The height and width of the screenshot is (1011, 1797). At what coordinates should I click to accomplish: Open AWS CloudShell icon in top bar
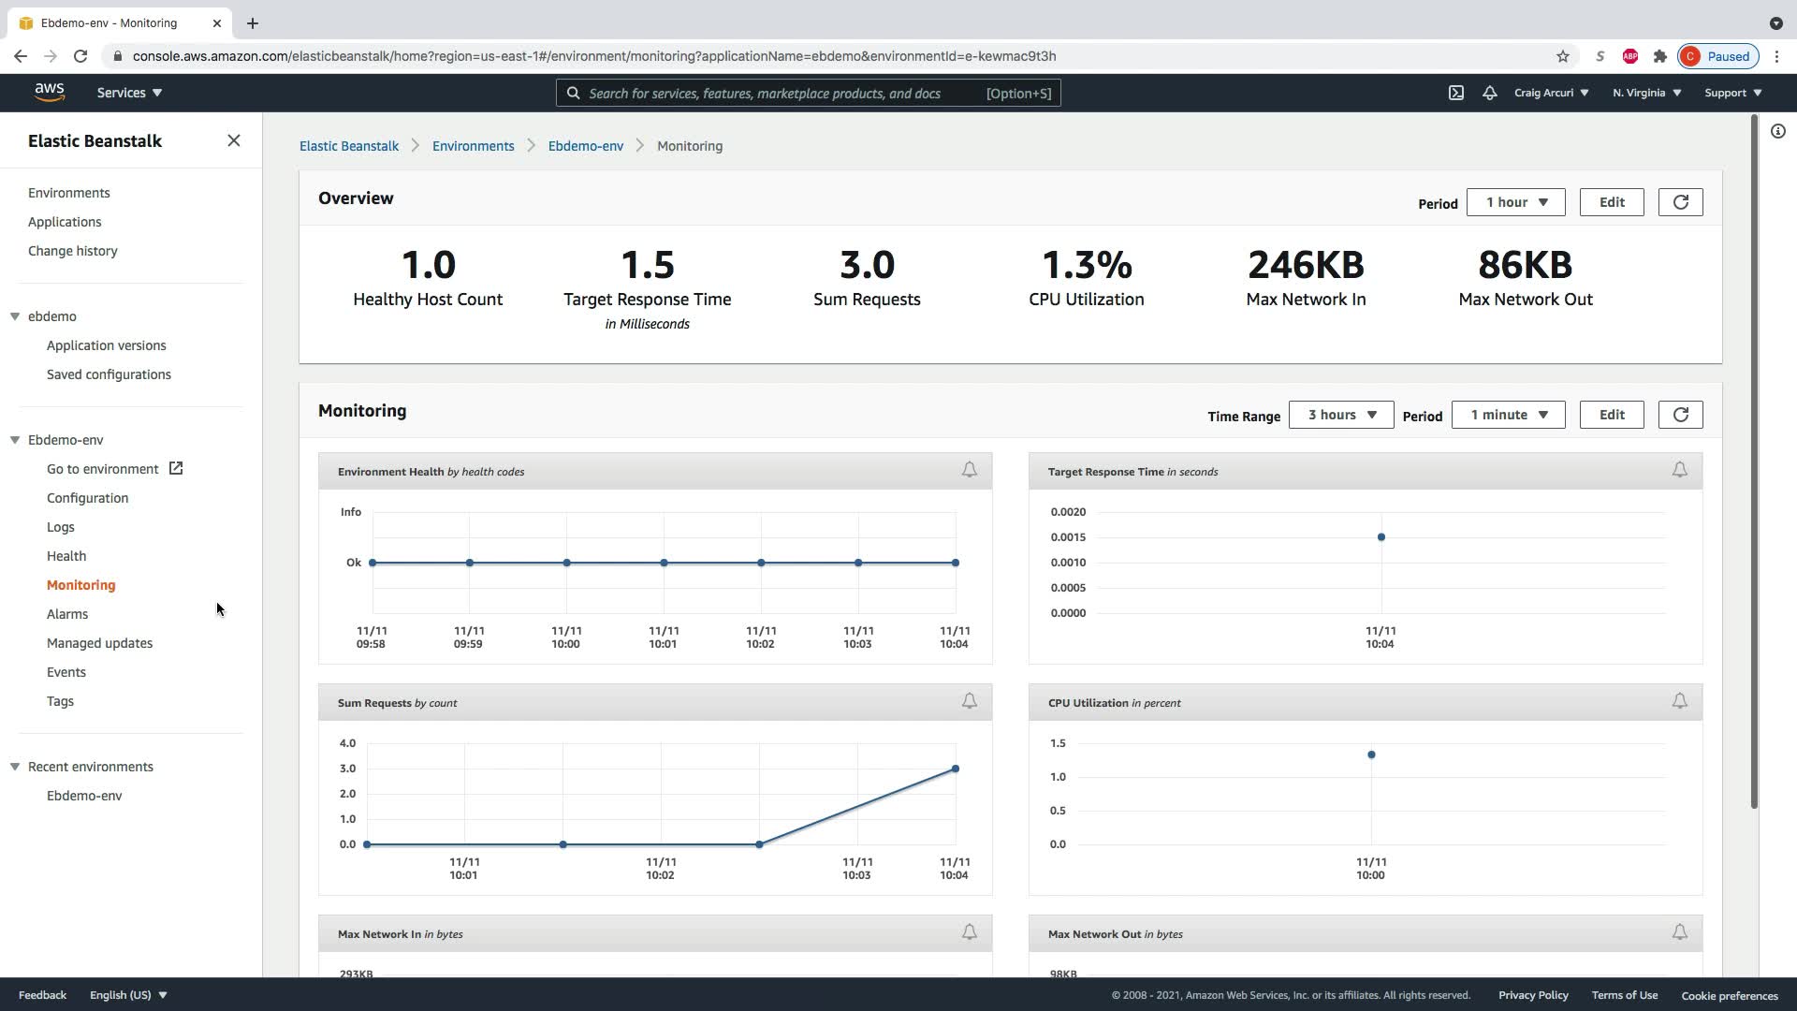click(x=1456, y=93)
